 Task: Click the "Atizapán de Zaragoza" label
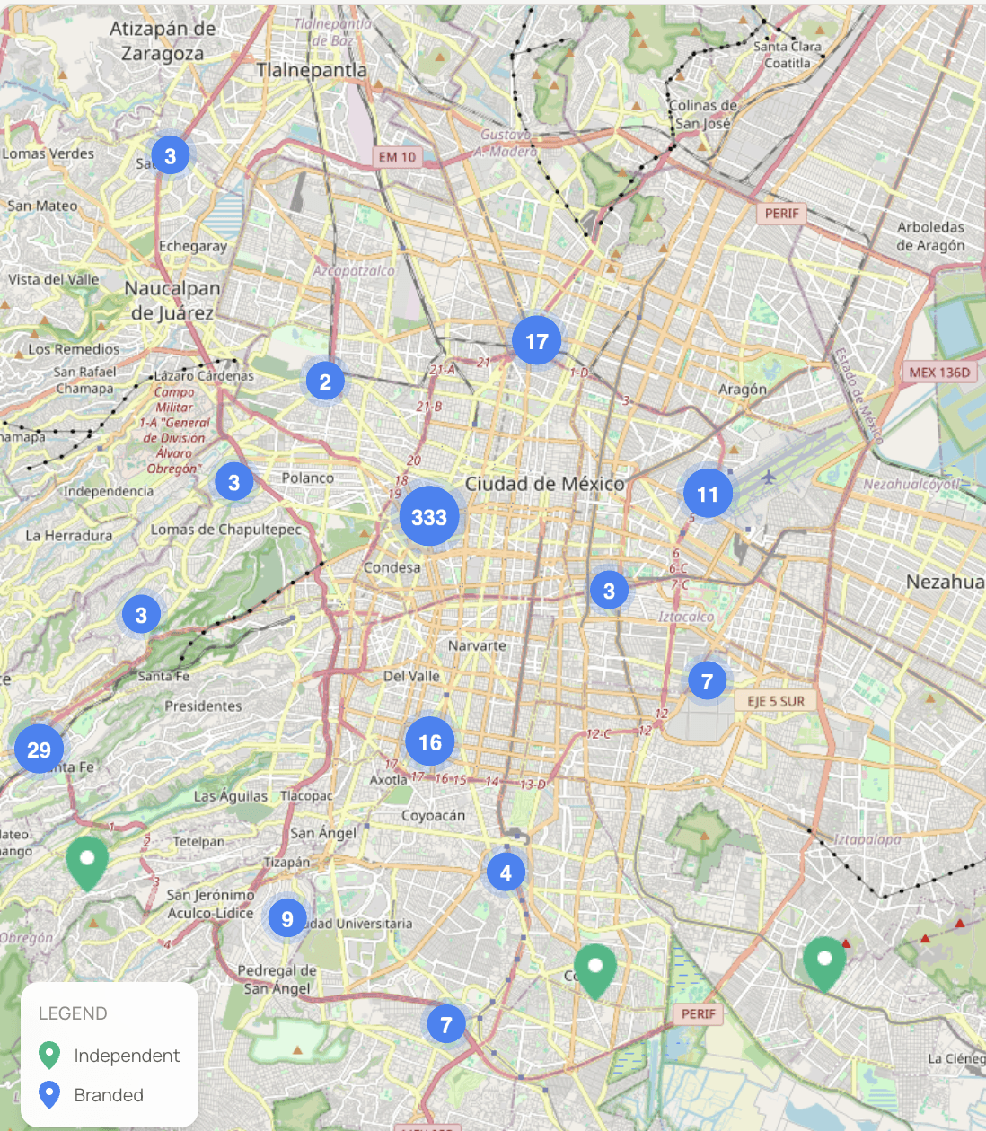[163, 41]
